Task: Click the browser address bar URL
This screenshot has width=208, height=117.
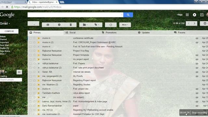Action: pyautogui.click(x=38, y=7)
